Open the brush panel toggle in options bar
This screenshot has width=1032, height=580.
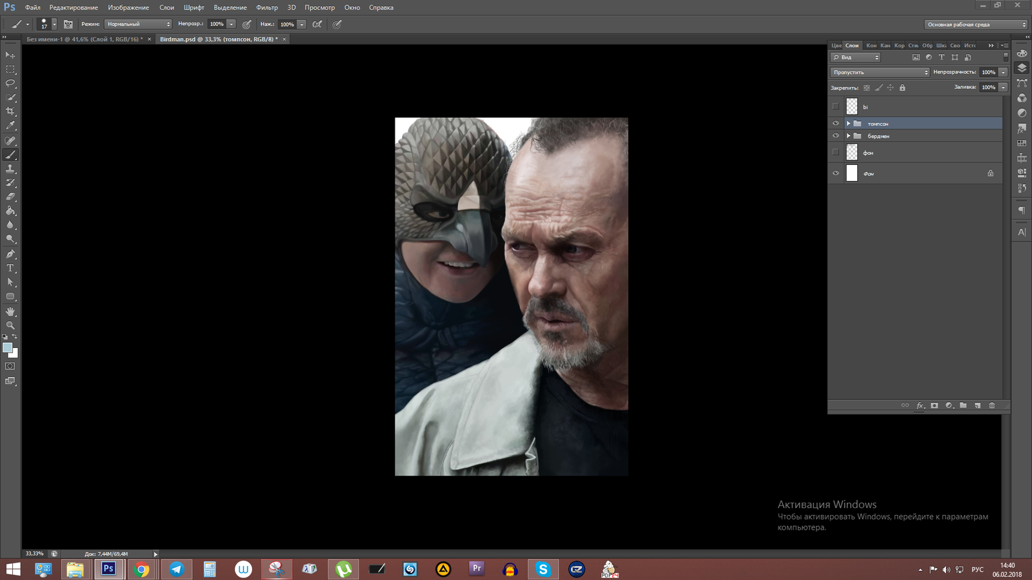coord(68,24)
